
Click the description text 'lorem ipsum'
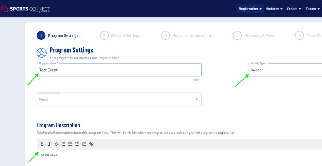tap(49, 154)
